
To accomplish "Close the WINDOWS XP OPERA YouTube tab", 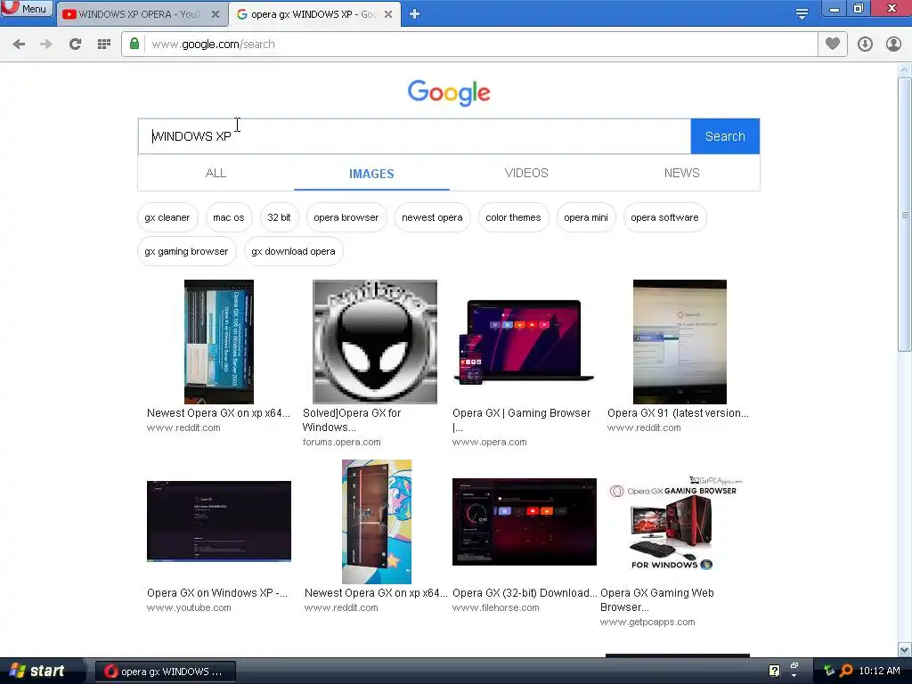I will (216, 14).
